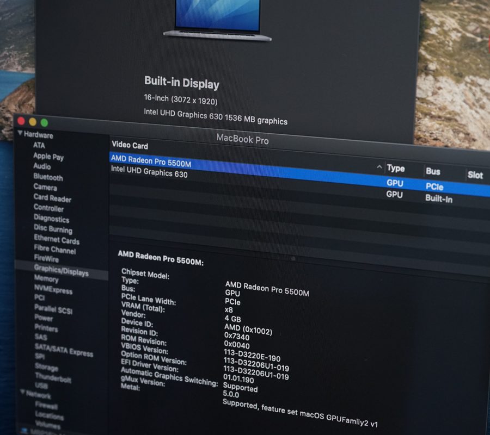Click the 'VBIOS Version:' label
Screen dimensions: 490x435
(x=144, y=348)
